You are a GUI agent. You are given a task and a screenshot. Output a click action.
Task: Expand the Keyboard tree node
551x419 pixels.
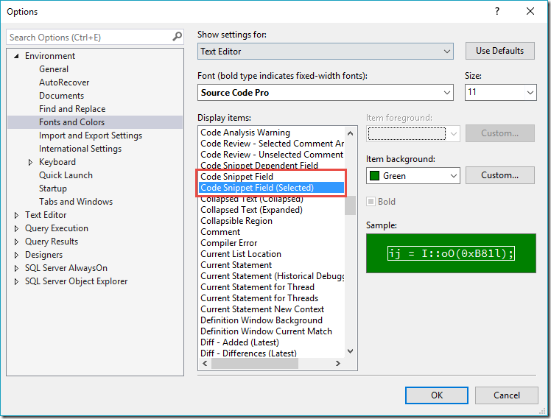point(30,162)
